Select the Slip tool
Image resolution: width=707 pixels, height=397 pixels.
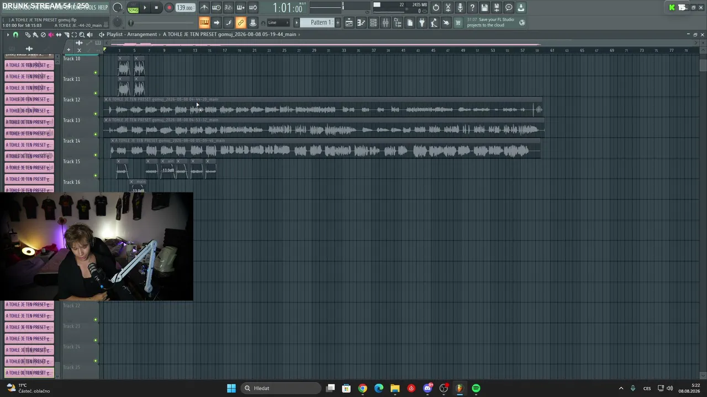click(59, 35)
